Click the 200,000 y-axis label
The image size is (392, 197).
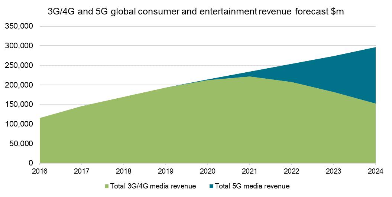tap(19, 85)
